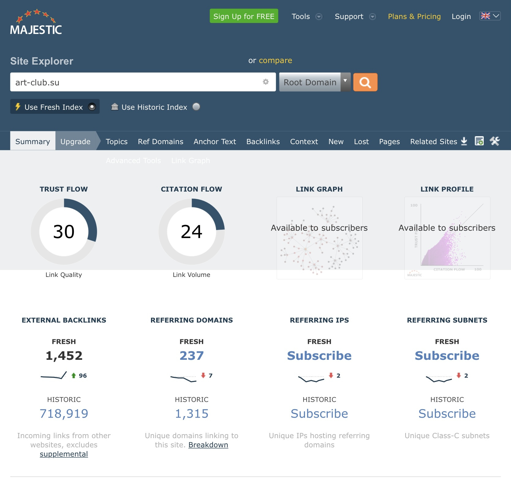Screen dimensions: 511x481
Task: Click the Referring IPs sparkline chart
Action: pos(311,379)
